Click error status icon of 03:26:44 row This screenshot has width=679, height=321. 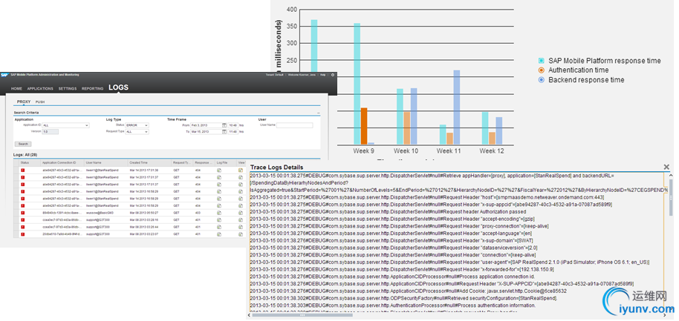click(x=22, y=227)
